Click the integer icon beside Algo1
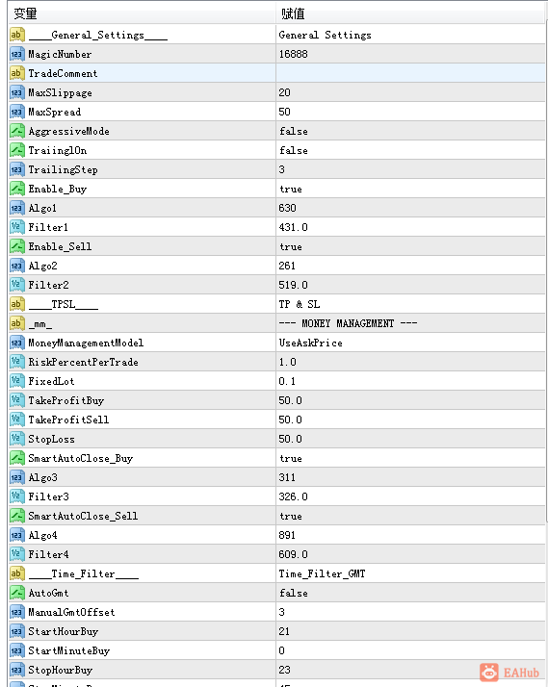The image size is (548, 687). coord(16,208)
